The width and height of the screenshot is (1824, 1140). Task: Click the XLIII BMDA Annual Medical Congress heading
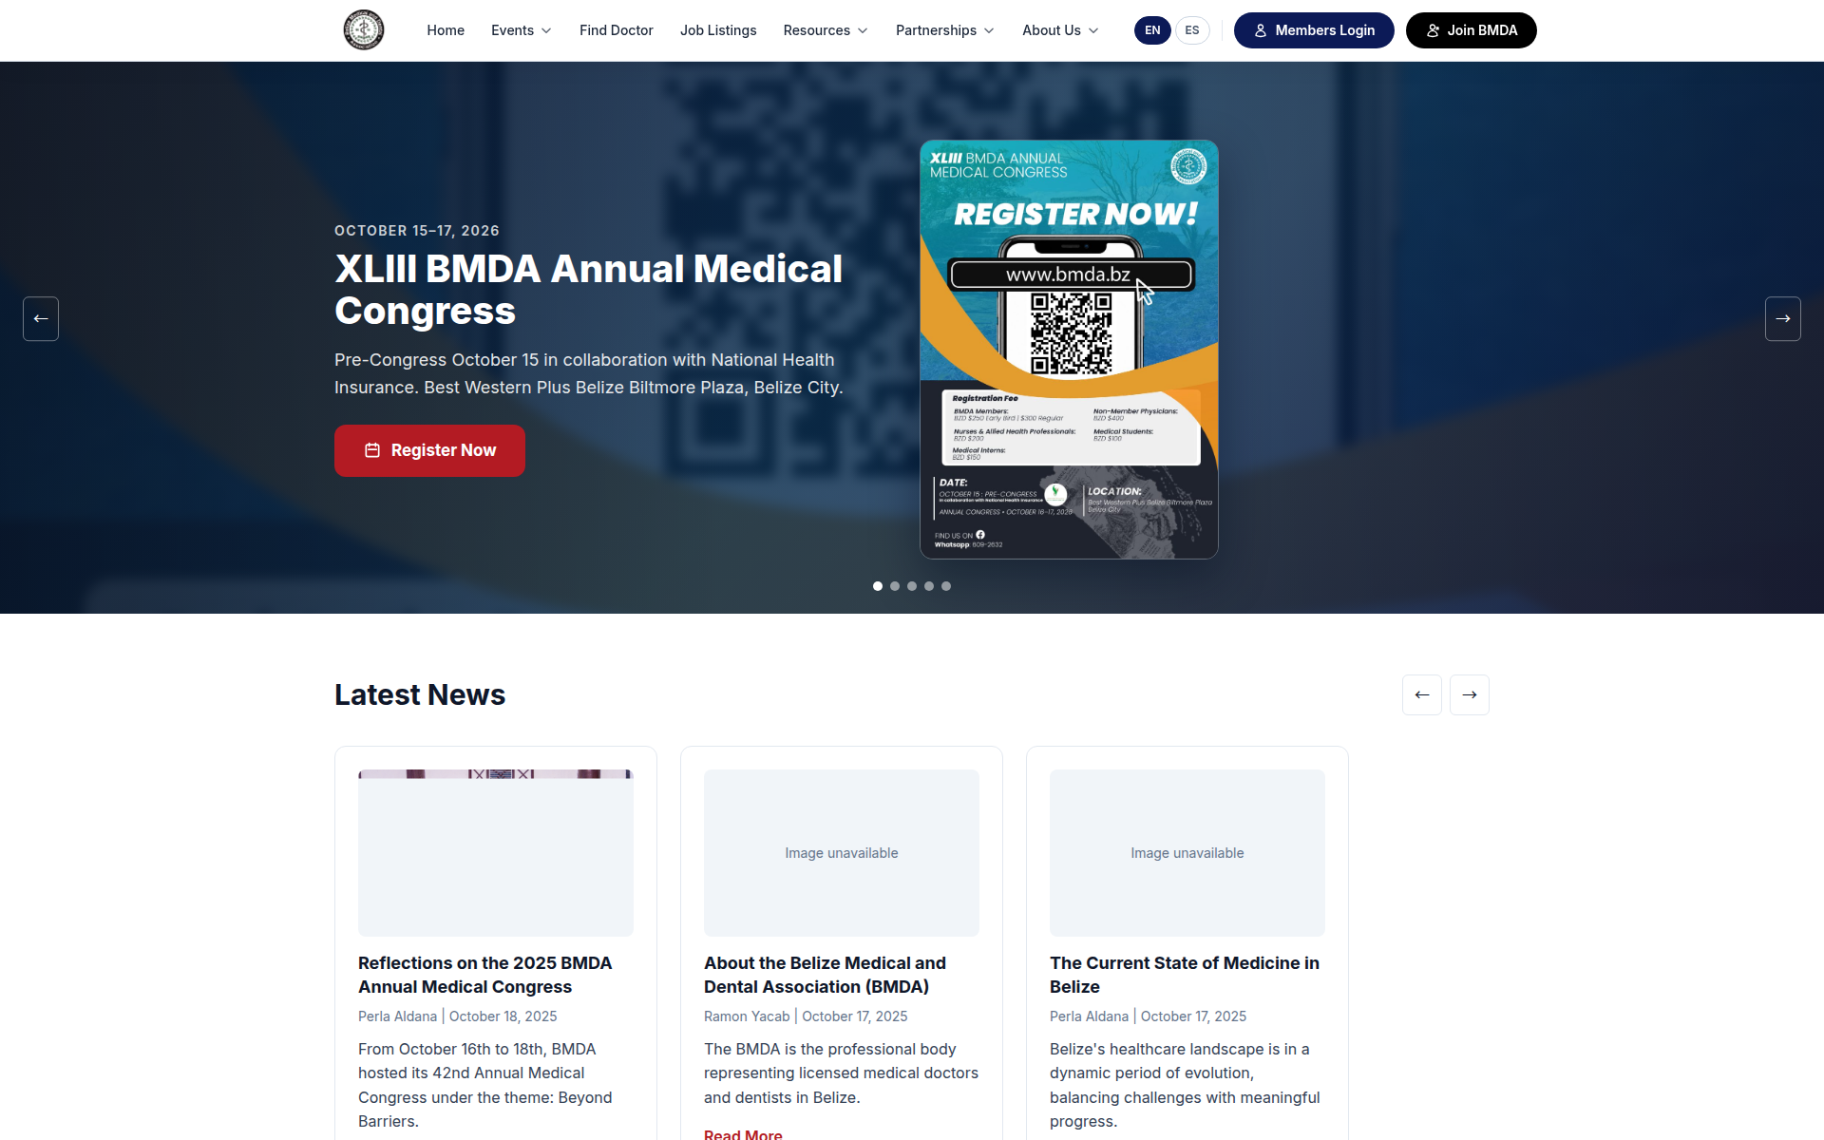588,290
